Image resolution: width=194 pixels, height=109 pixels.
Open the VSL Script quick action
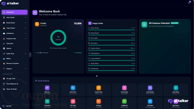pyautogui.click(x=73, y=103)
